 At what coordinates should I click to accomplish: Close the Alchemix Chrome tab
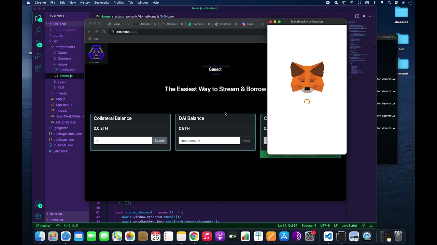pyautogui.click(x=182, y=24)
